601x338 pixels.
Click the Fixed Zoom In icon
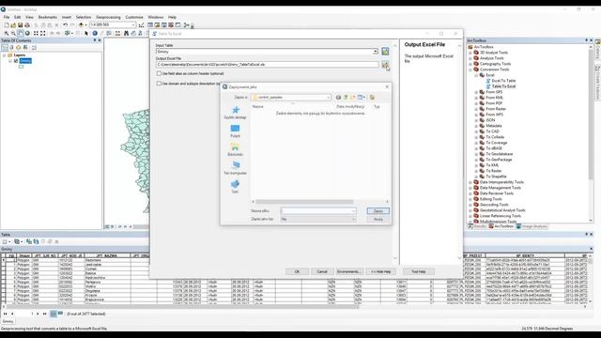pyautogui.click(x=36, y=34)
